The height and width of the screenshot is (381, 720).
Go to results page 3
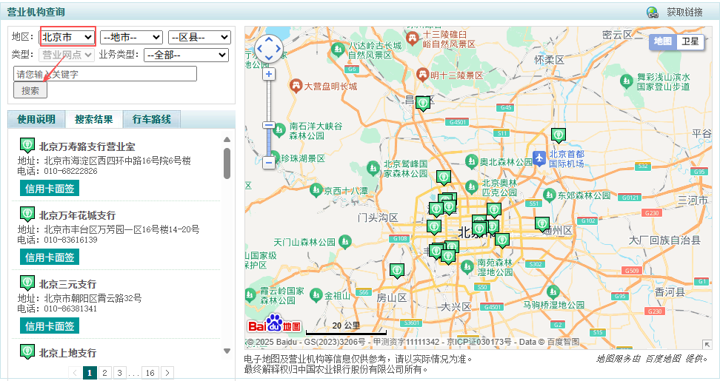coord(119,373)
